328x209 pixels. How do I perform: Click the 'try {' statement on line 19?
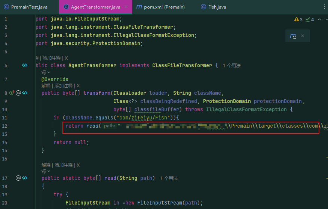[x=61, y=194]
